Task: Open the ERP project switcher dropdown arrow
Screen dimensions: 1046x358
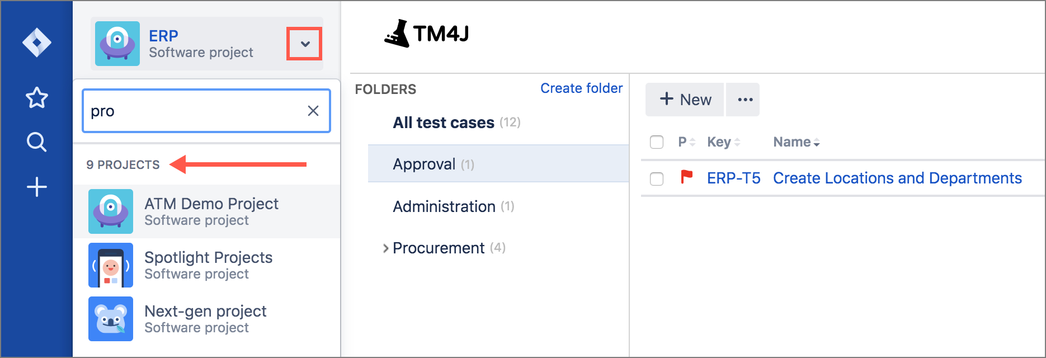Action: [x=305, y=44]
